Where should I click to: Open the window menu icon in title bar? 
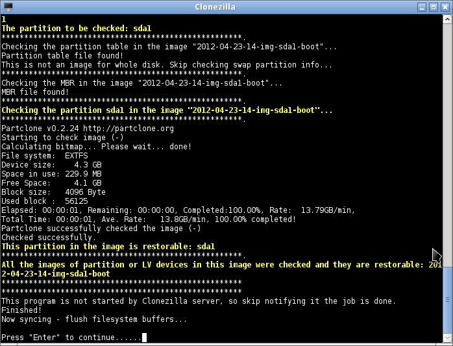pyautogui.click(x=8, y=6)
